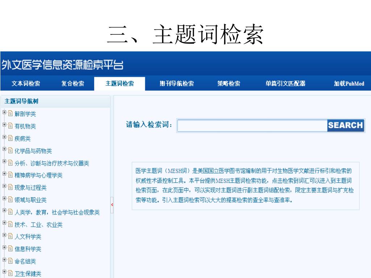Open the 精神病学与心理学类 category

(x=38, y=175)
